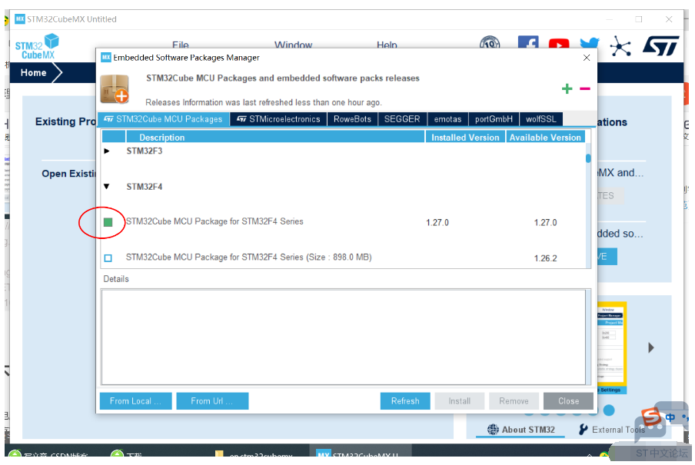The width and height of the screenshot is (695, 465).
Task: Open the RoweBots tab
Action: 352,119
